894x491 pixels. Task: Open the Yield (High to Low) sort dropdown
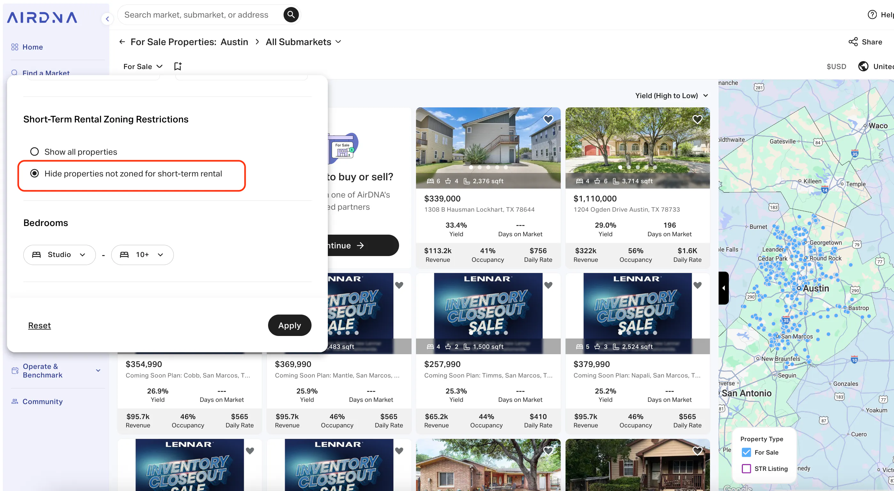(x=671, y=96)
